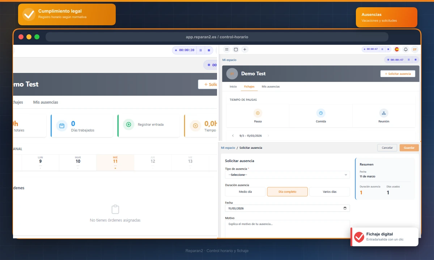Click the plus icon beside the hamburger menu

click(x=245, y=49)
